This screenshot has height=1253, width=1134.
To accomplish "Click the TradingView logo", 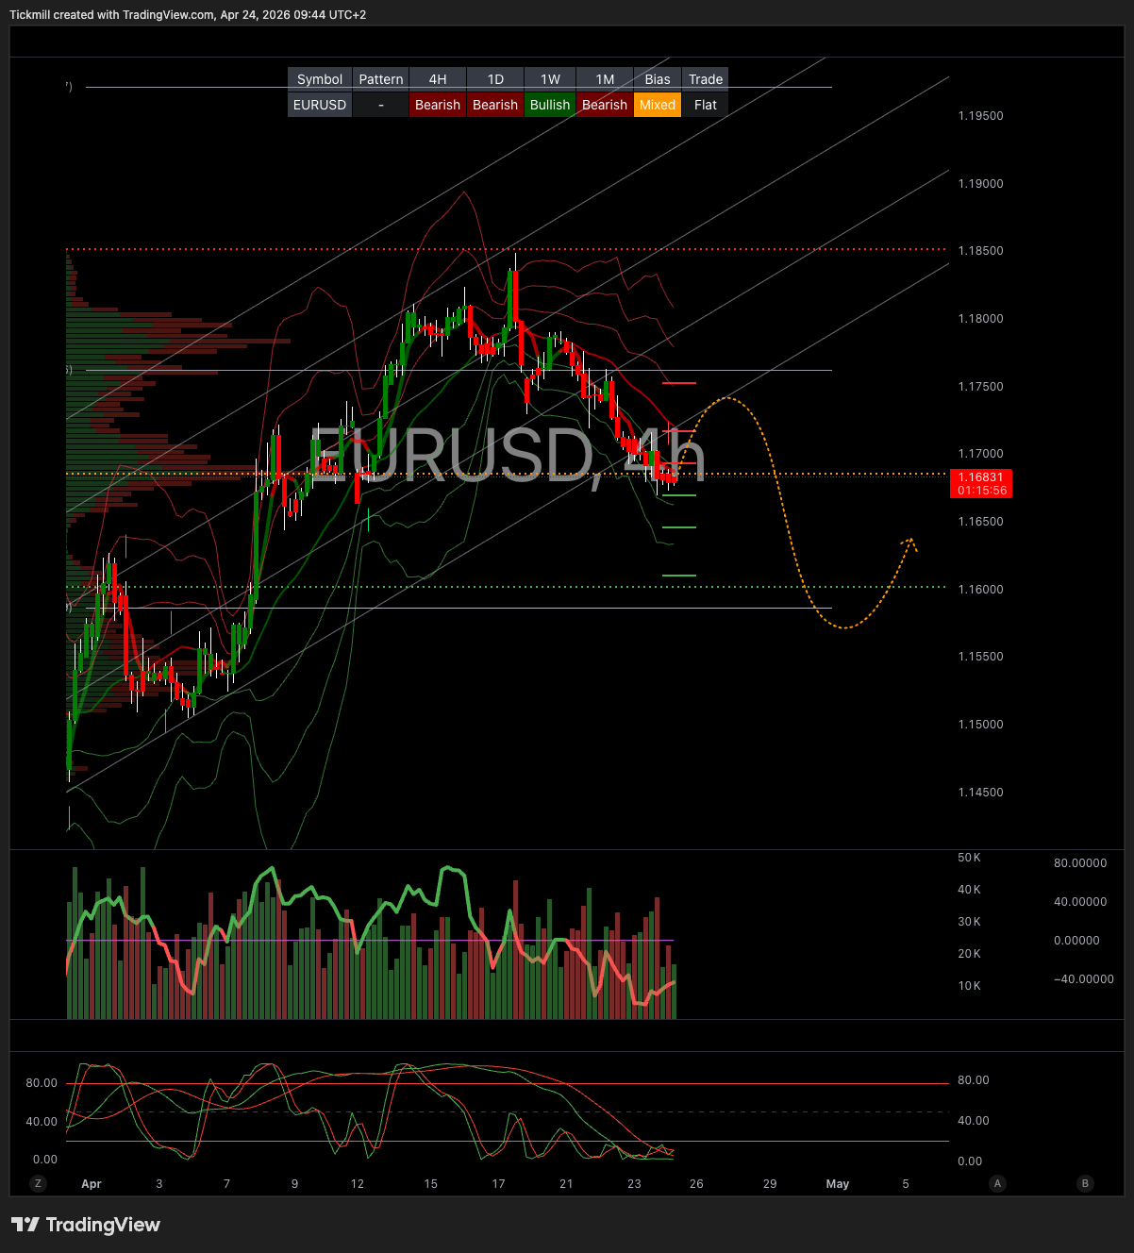I will coord(86,1225).
